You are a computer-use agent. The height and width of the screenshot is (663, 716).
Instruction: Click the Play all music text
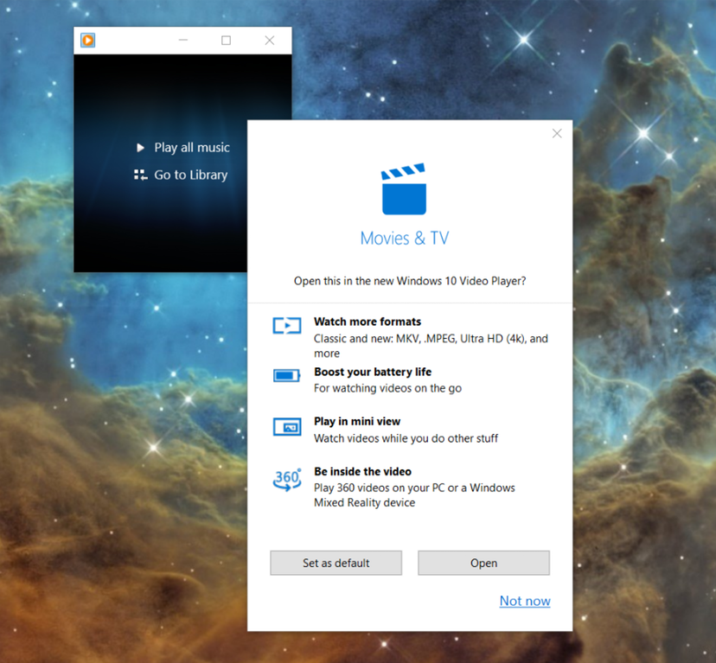192,148
